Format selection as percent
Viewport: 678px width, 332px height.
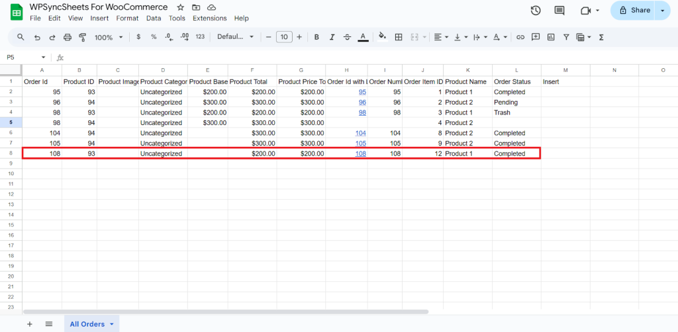pos(154,37)
